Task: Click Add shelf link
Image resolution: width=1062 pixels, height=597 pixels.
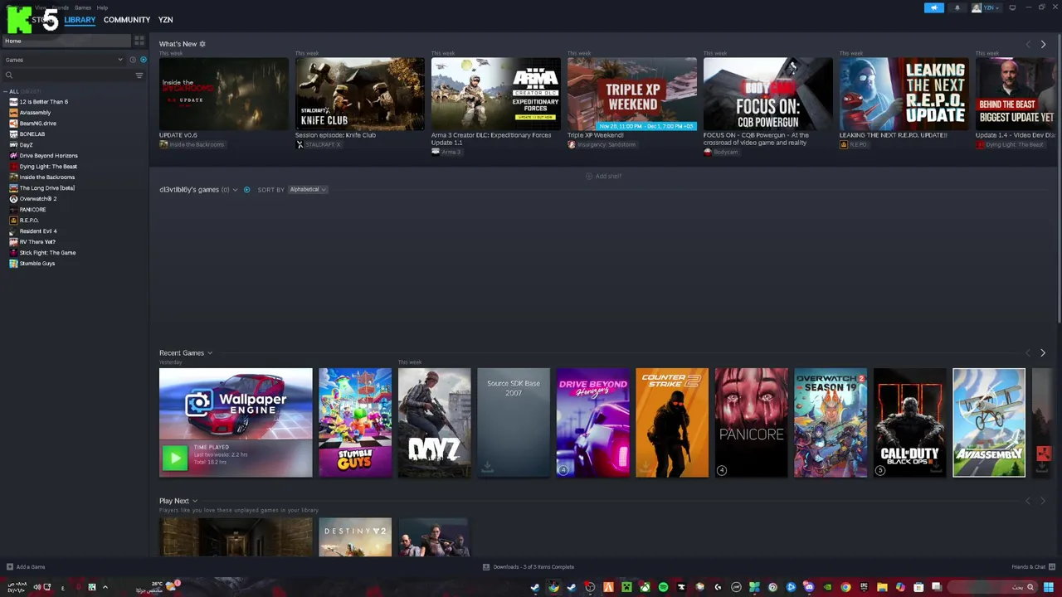Action: pyautogui.click(x=603, y=176)
